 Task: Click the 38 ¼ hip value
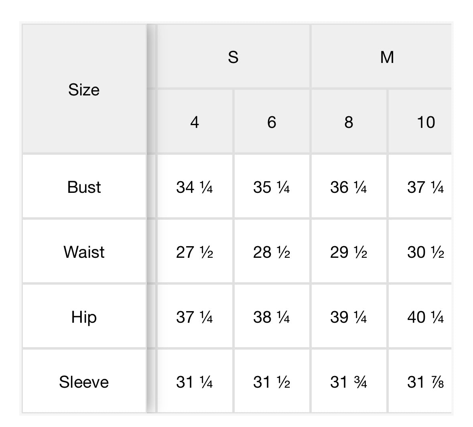click(x=272, y=317)
